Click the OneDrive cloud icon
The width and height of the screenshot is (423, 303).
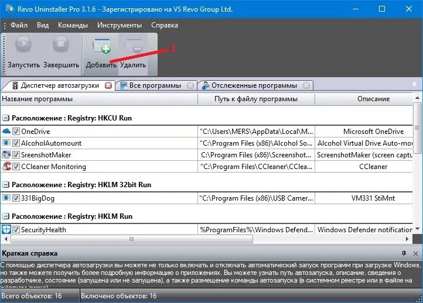[x=6, y=131]
